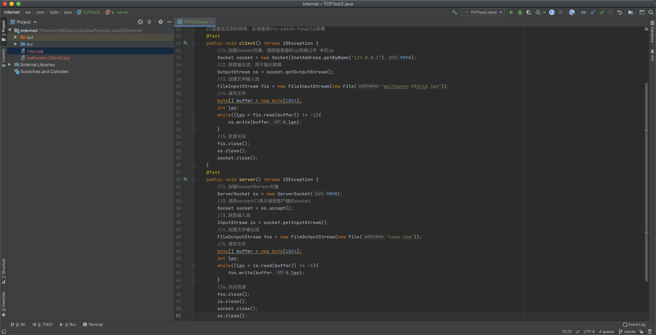The image size is (656, 335).
Task: Expand External Libraries node
Action: [x=10, y=65]
